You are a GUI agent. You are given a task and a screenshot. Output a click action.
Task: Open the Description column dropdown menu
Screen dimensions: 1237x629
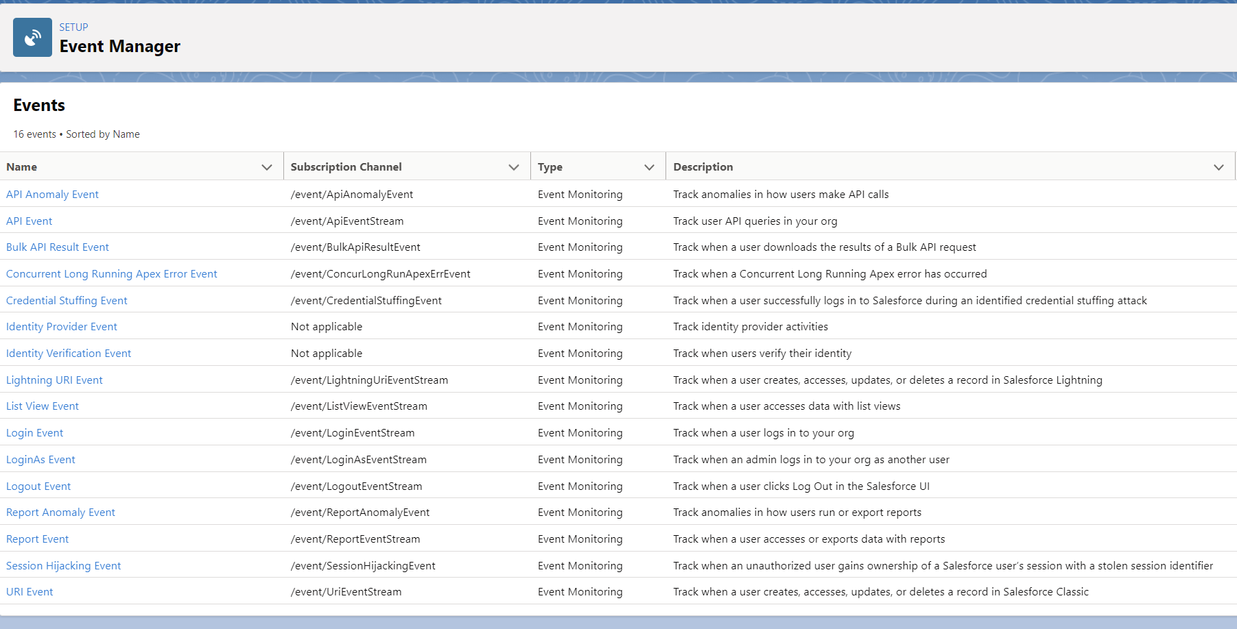tap(1219, 166)
